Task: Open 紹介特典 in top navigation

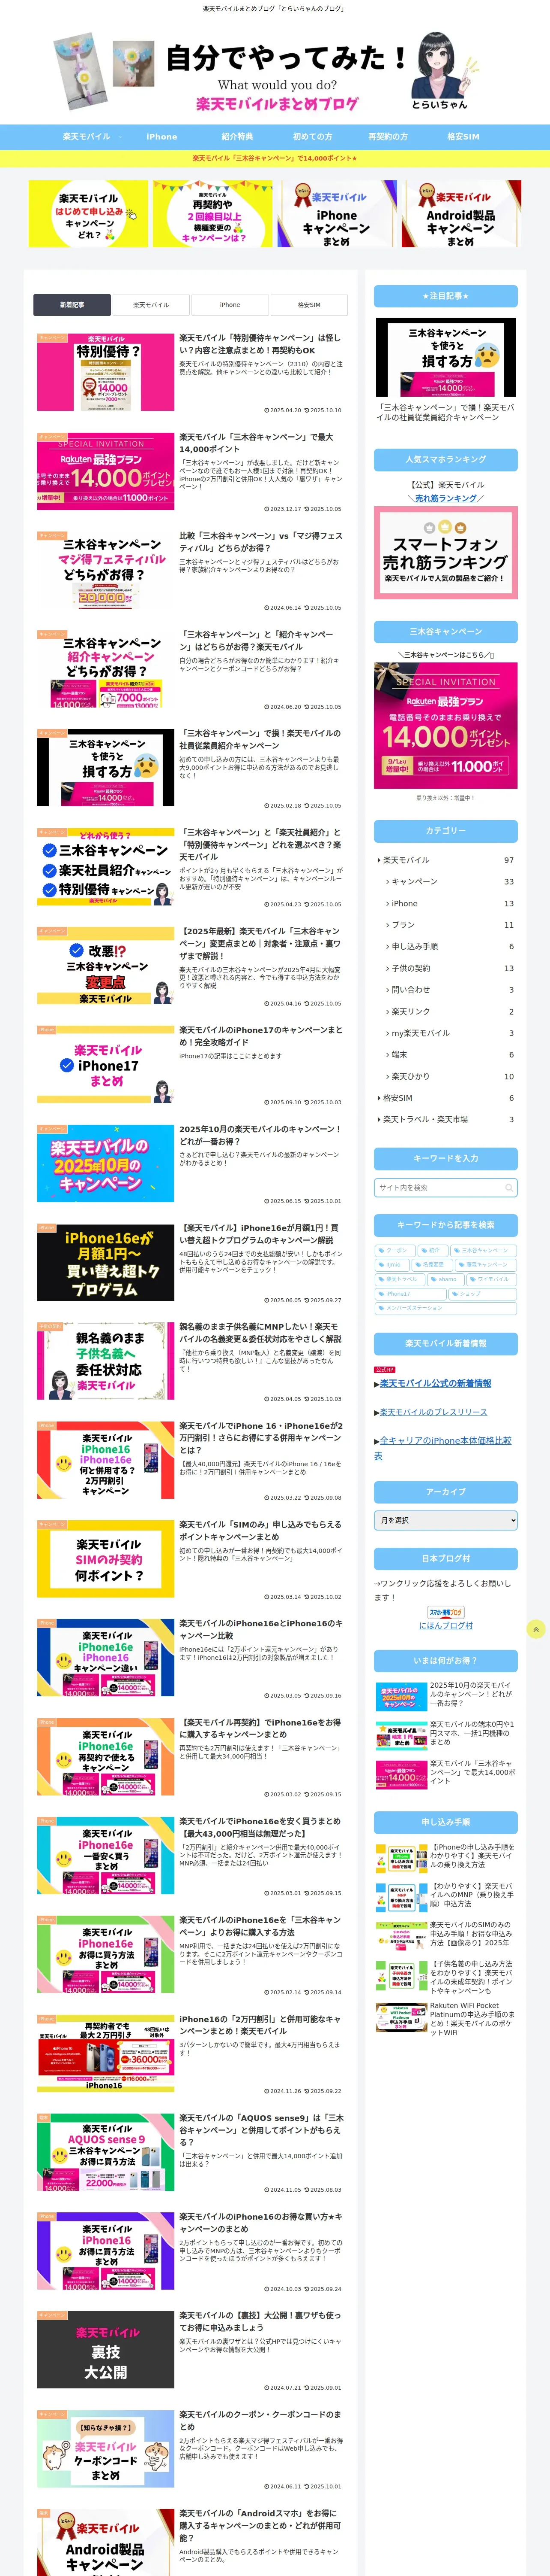Action: pyautogui.click(x=238, y=136)
